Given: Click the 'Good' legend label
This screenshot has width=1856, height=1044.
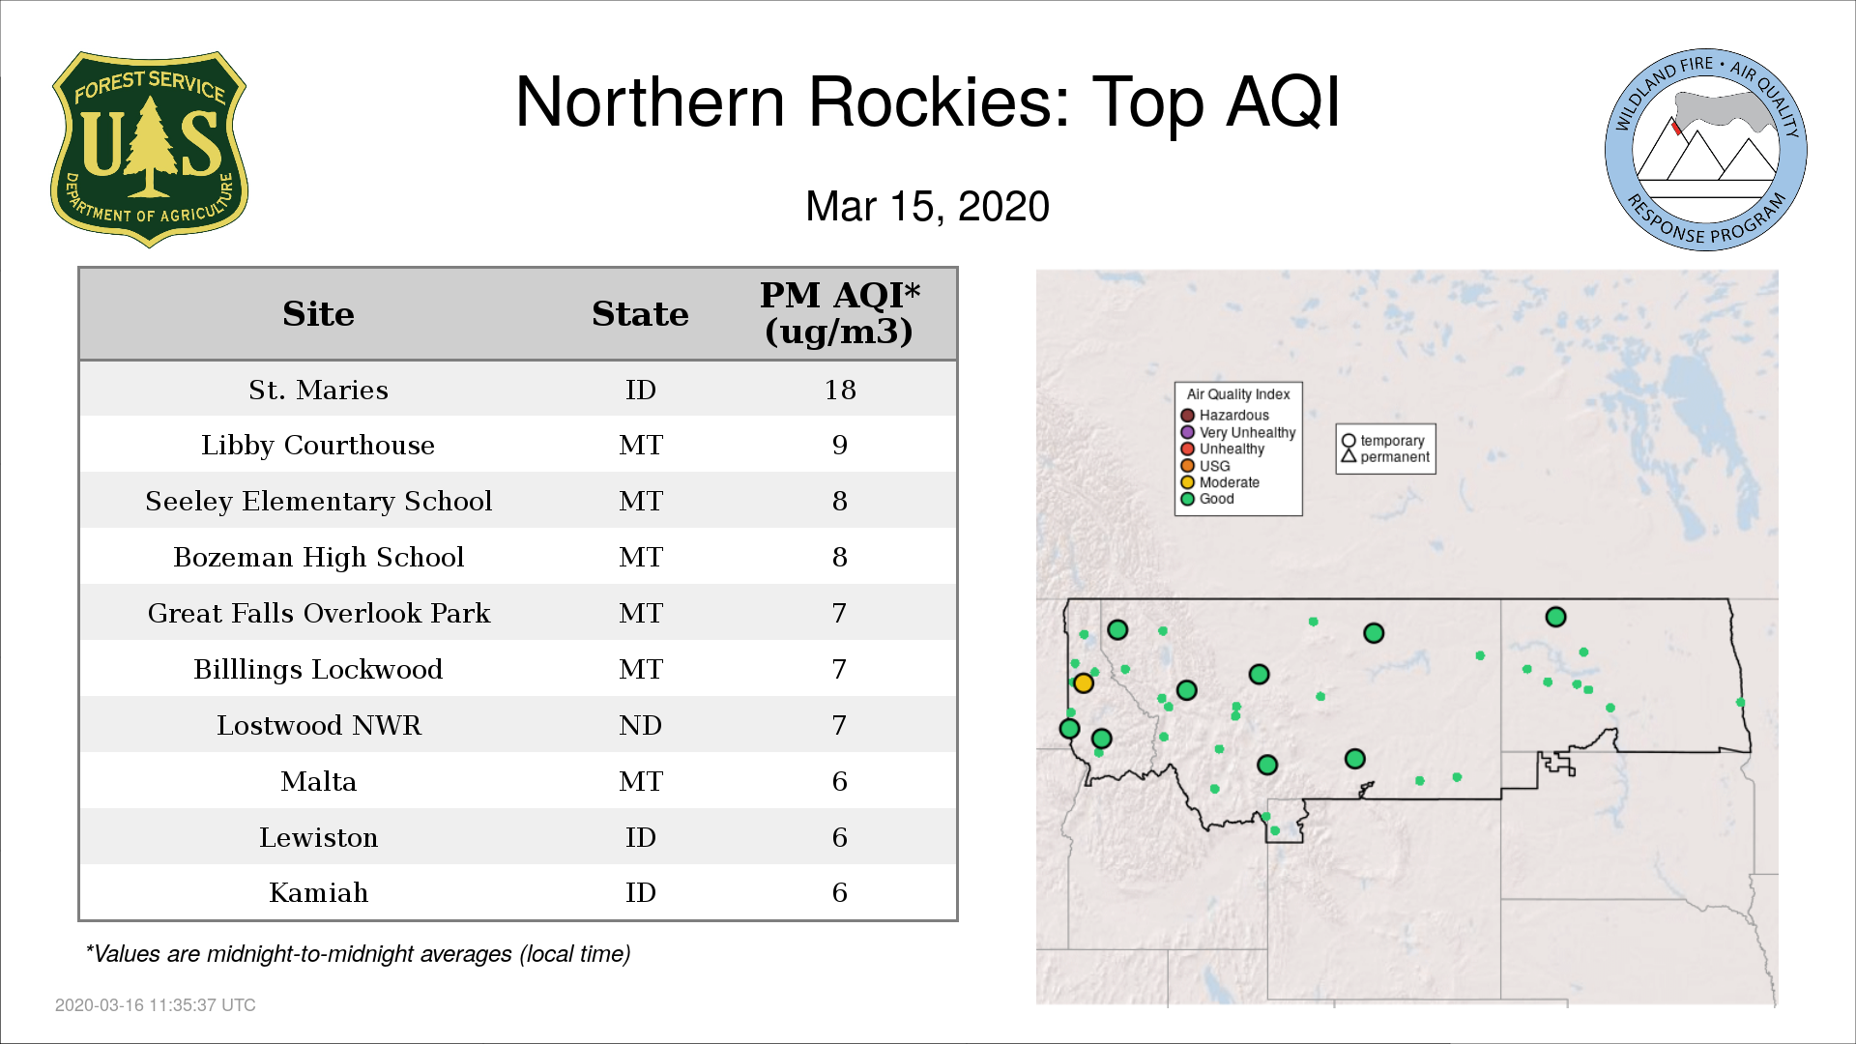Looking at the screenshot, I should [1217, 499].
